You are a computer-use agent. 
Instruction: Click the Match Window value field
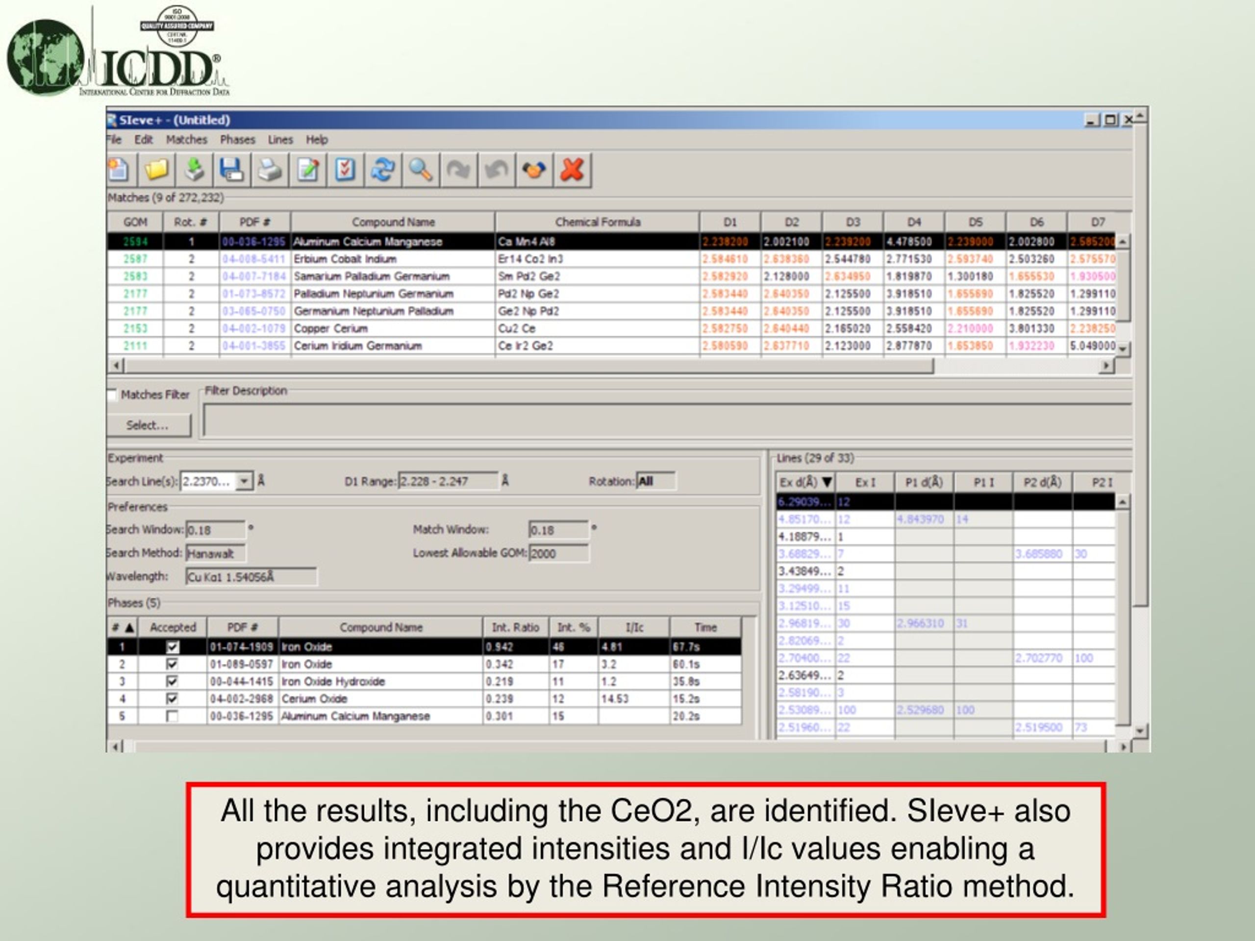click(559, 530)
